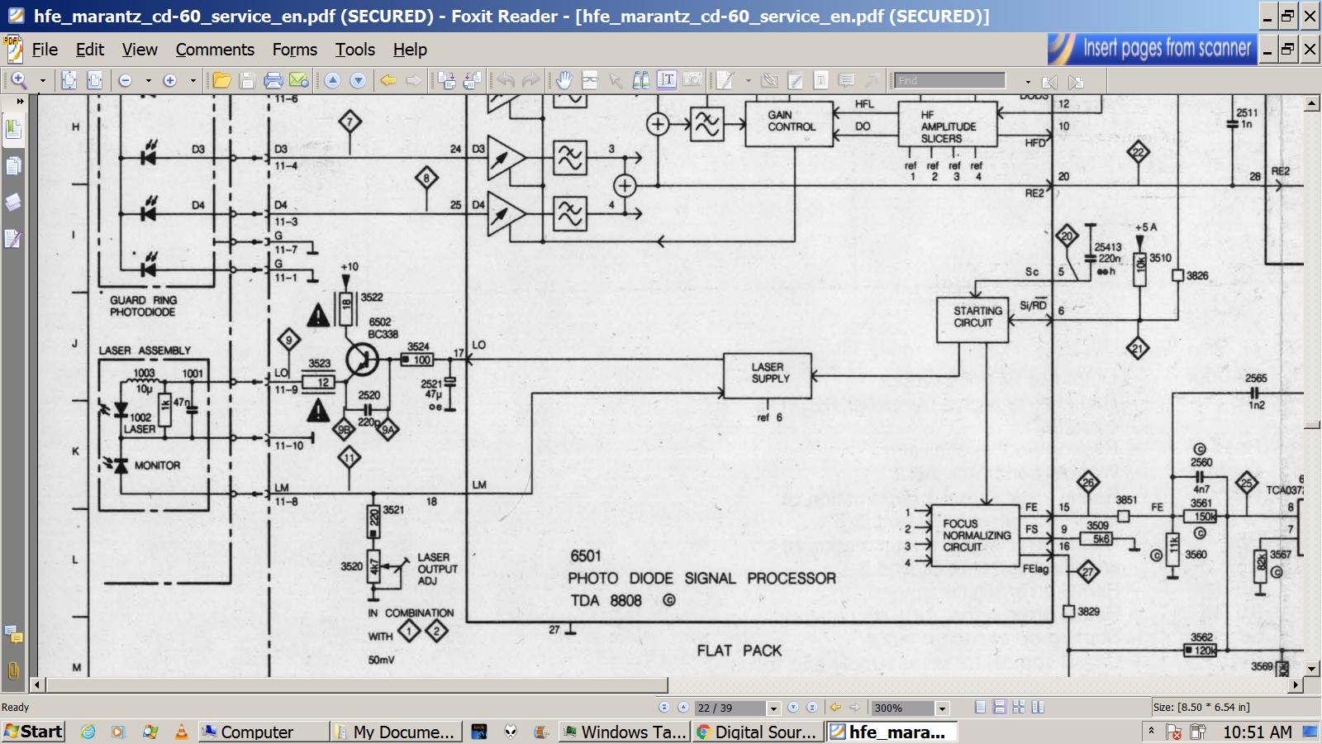Screen dimensions: 1322x744
Task: Email the PDF using envelope icon
Action: coord(298,80)
